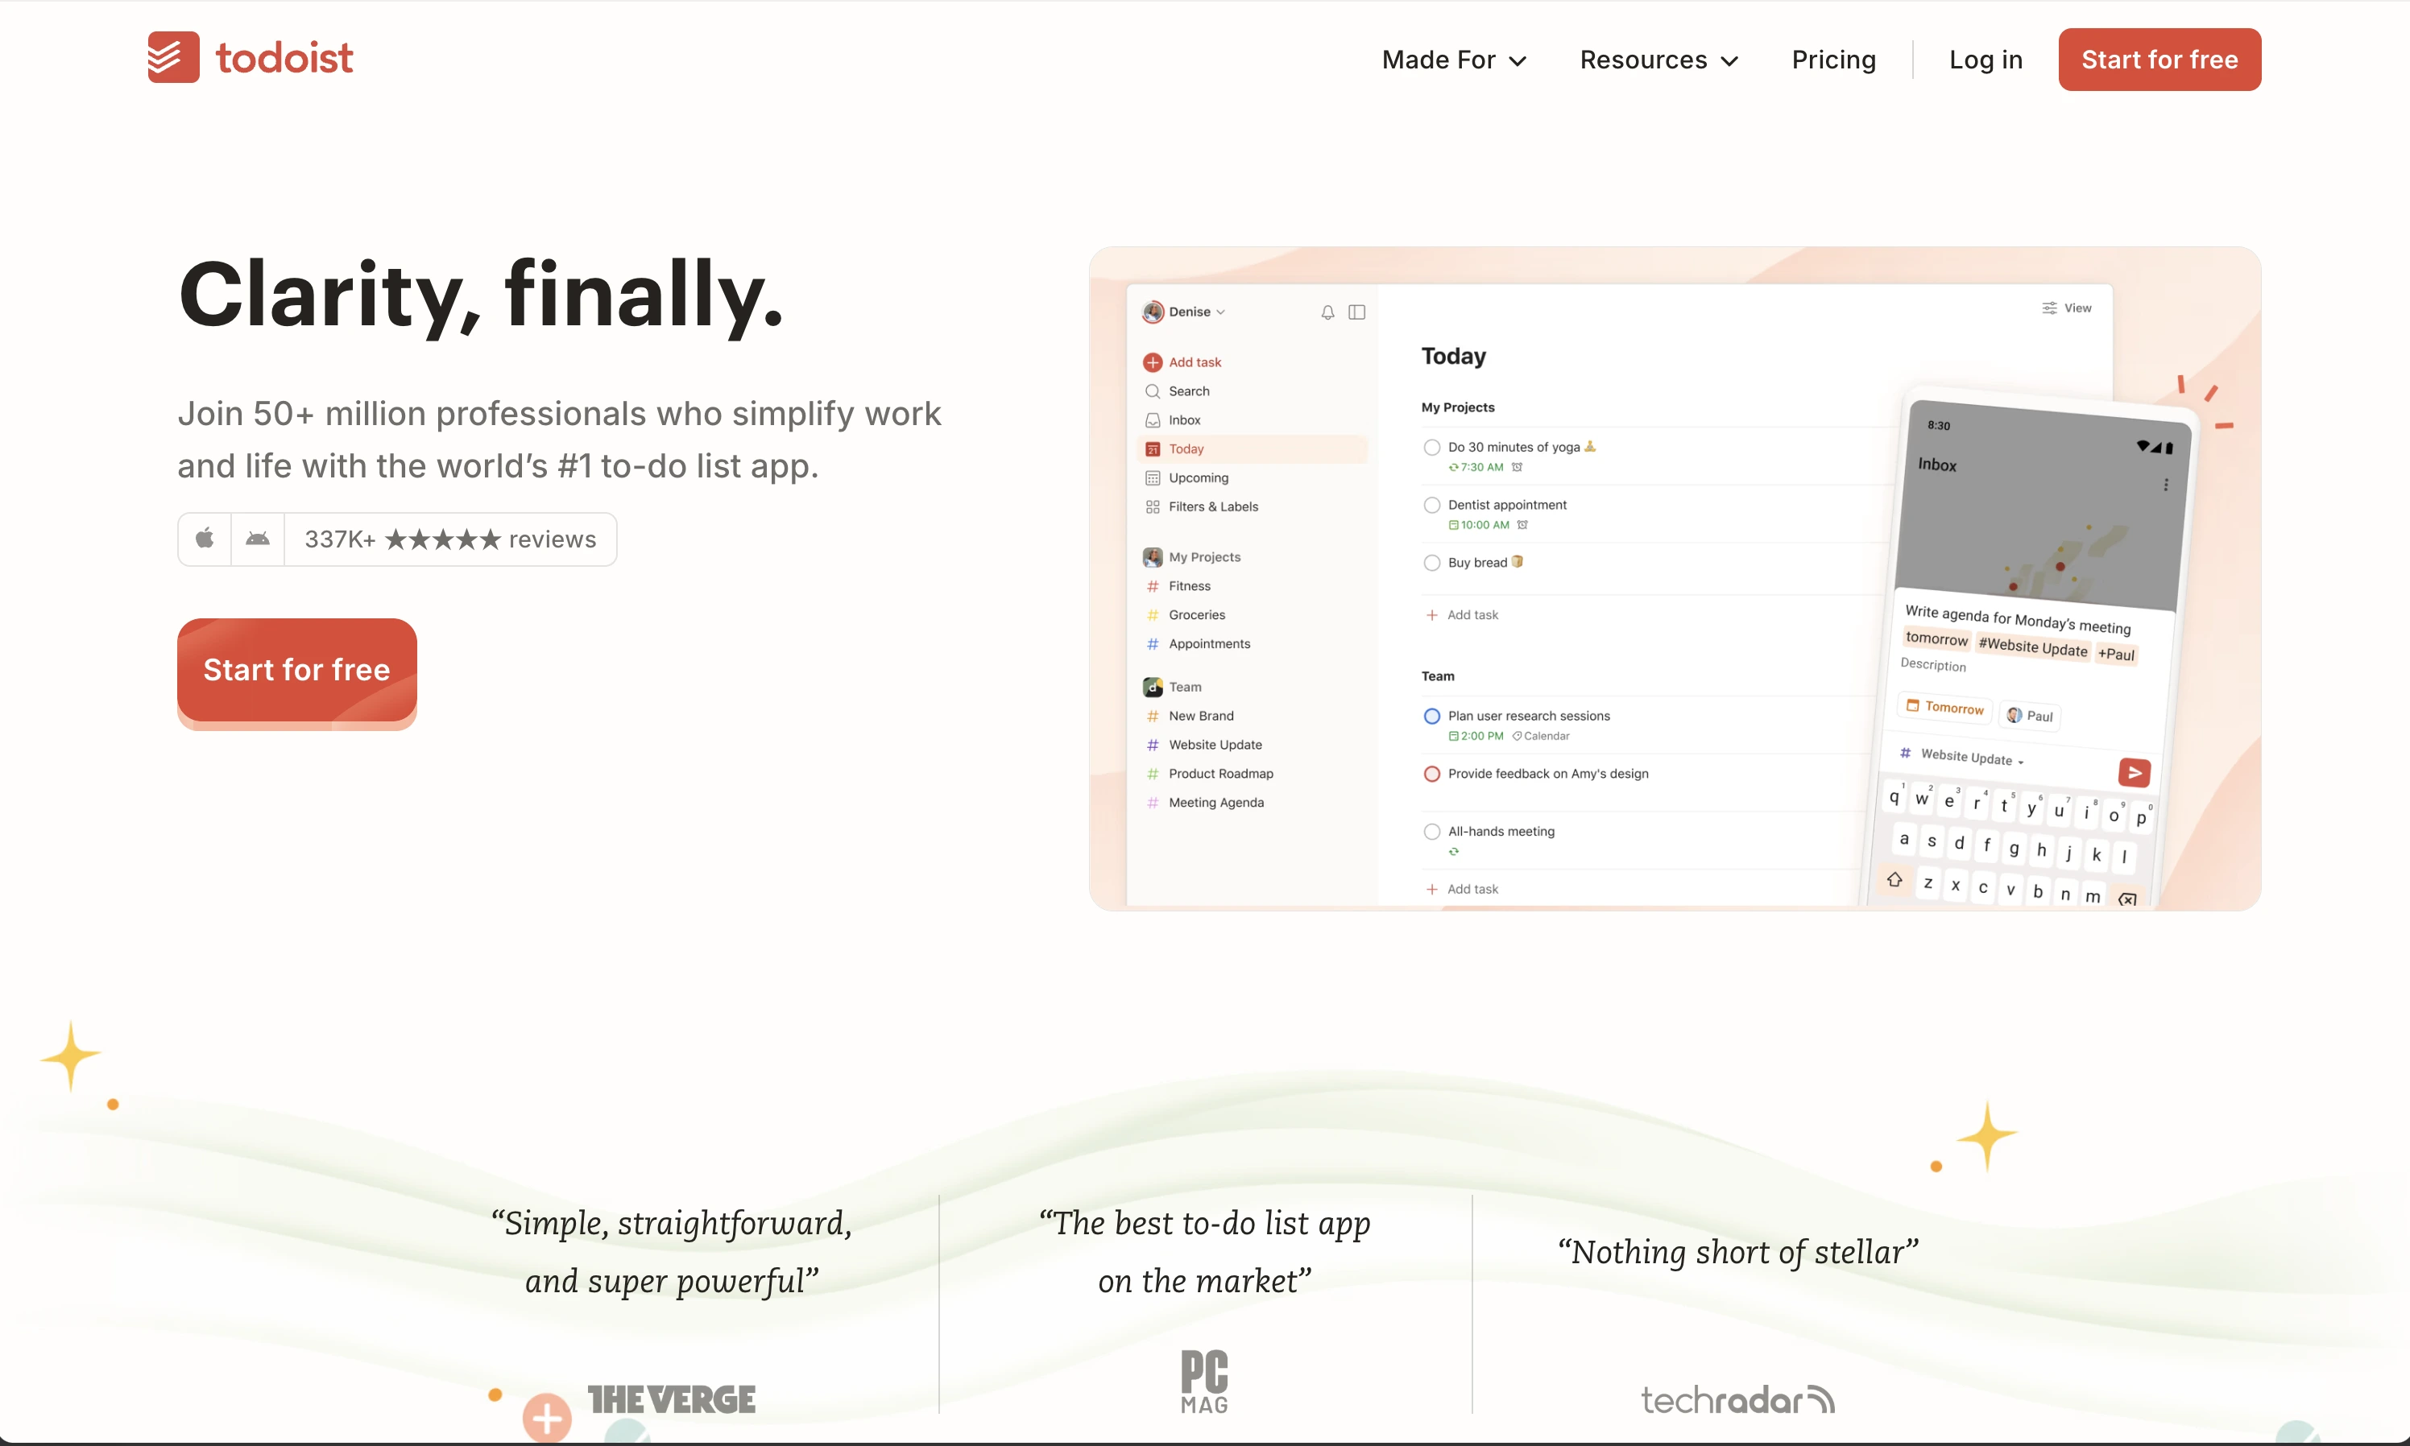Click the phone Description field

[x=1932, y=664]
